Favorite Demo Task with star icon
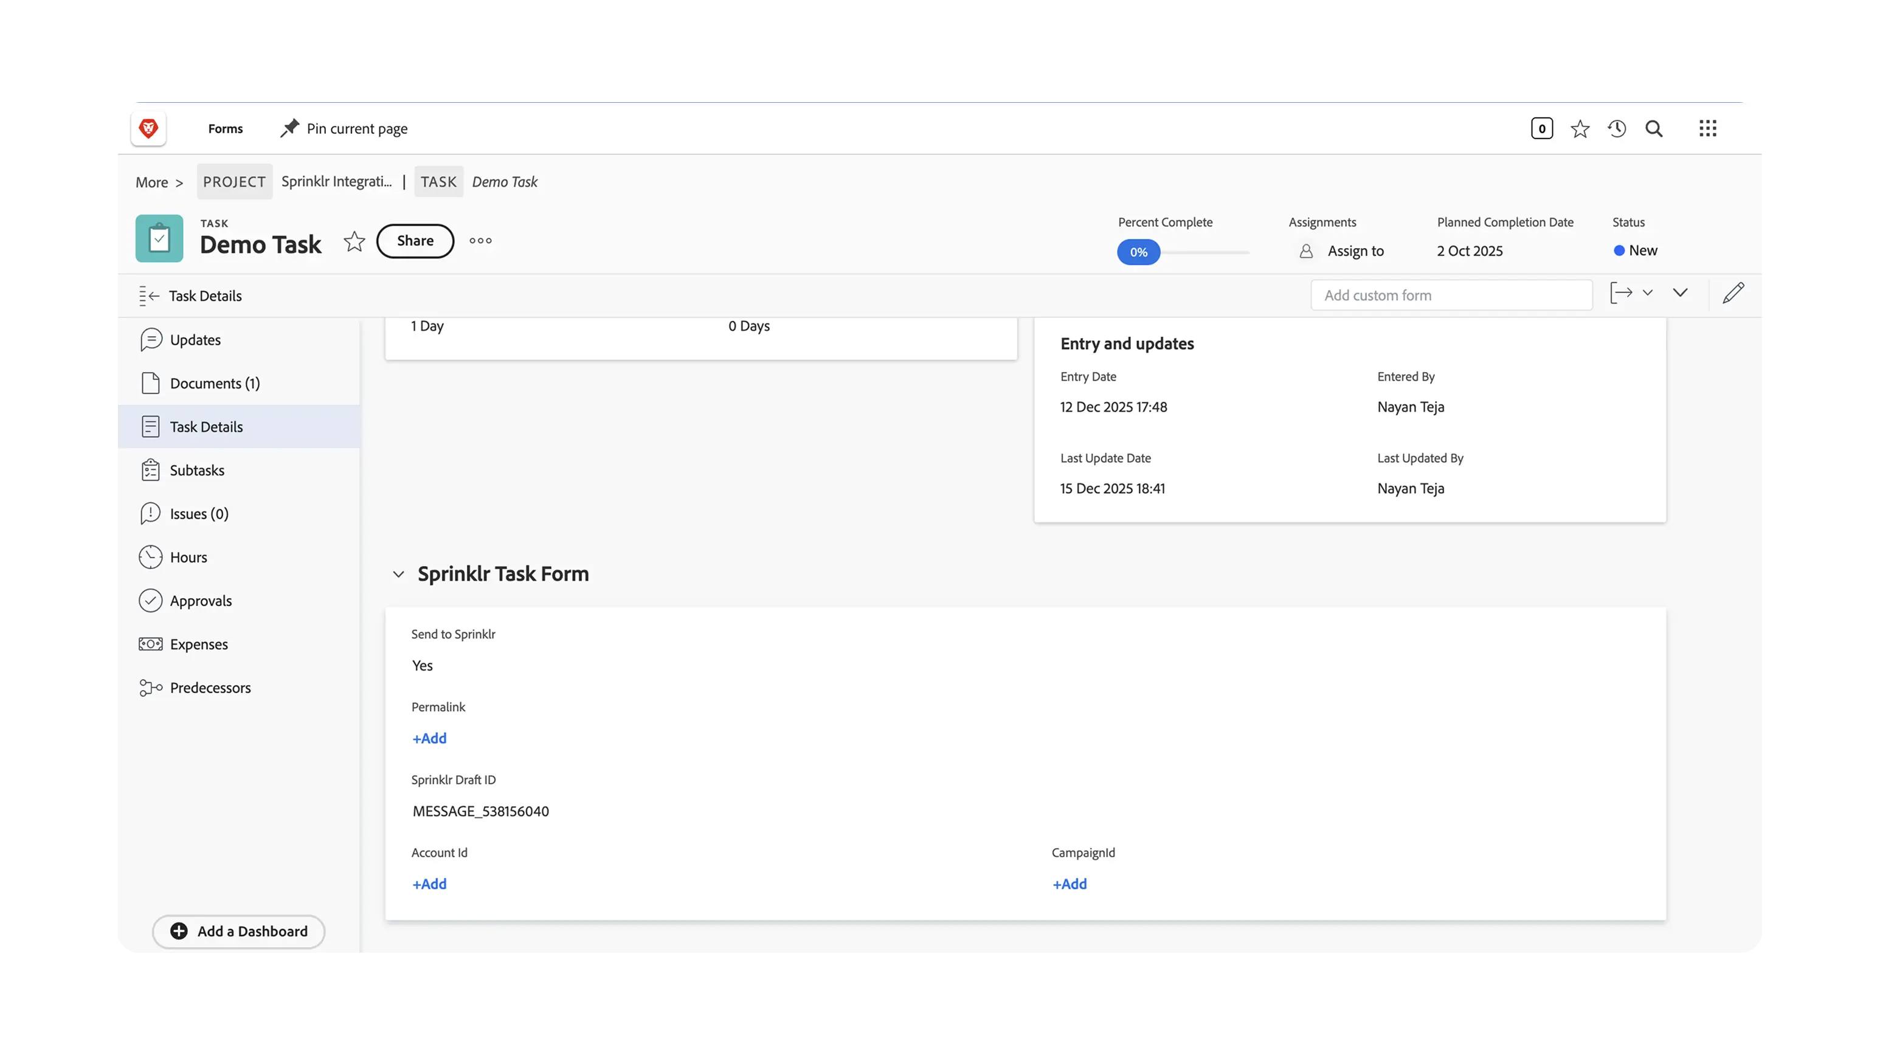 (354, 241)
